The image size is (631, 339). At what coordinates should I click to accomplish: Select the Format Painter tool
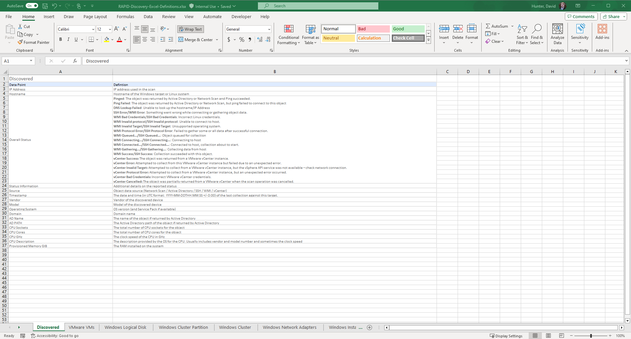(34, 42)
